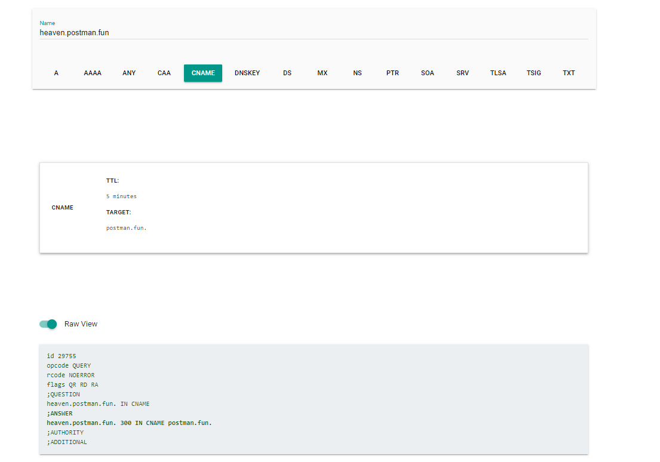Choose the TXT record type
The image size is (660, 462).
point(569,73)
